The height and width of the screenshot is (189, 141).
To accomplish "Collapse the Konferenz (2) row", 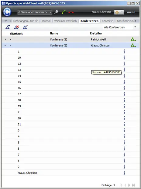I will click(x=5, y=45).
